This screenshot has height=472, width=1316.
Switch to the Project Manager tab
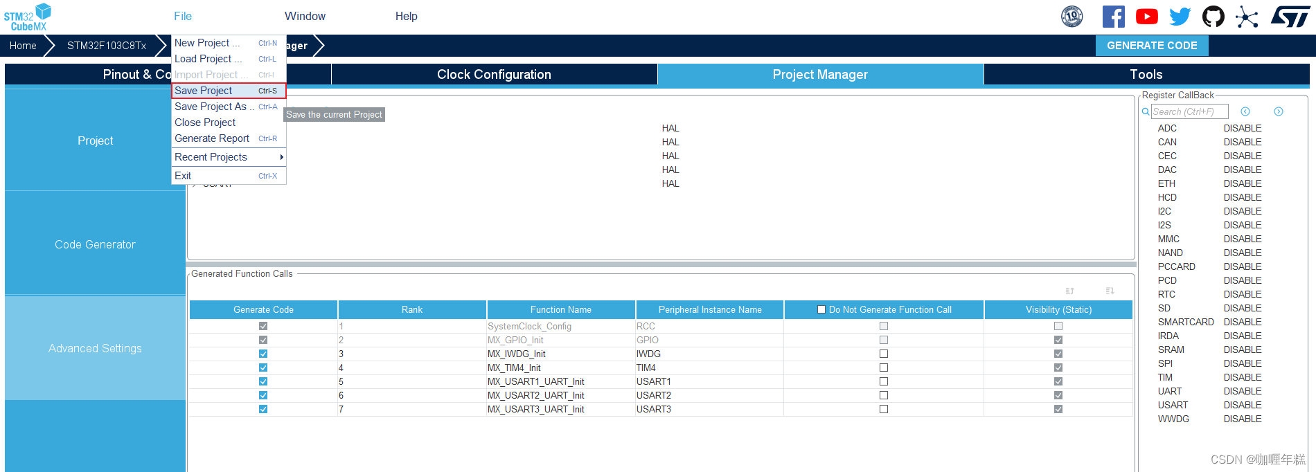pos(820,74)
